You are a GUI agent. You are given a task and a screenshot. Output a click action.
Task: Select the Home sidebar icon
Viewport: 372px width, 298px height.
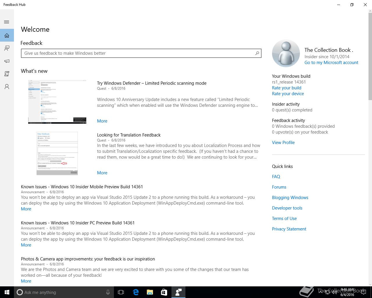pos(7,36)
